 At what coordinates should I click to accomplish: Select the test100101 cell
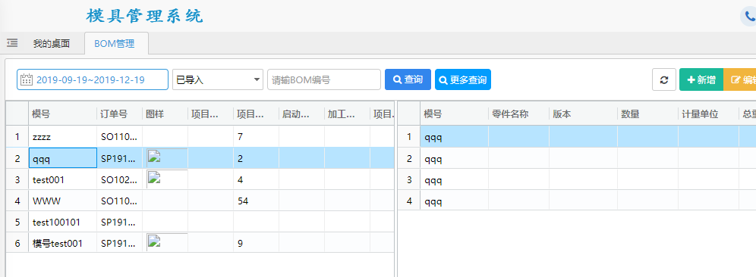click(x=63, y=223)
